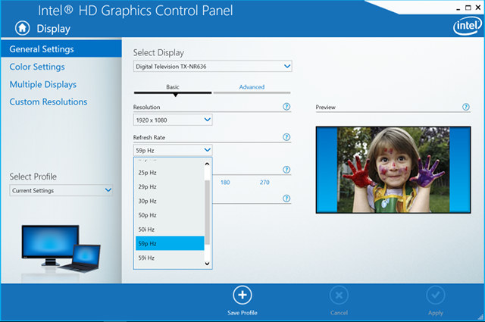Open Custom Resolutions section
Screen dimensions: 485x322
[48, 102]
